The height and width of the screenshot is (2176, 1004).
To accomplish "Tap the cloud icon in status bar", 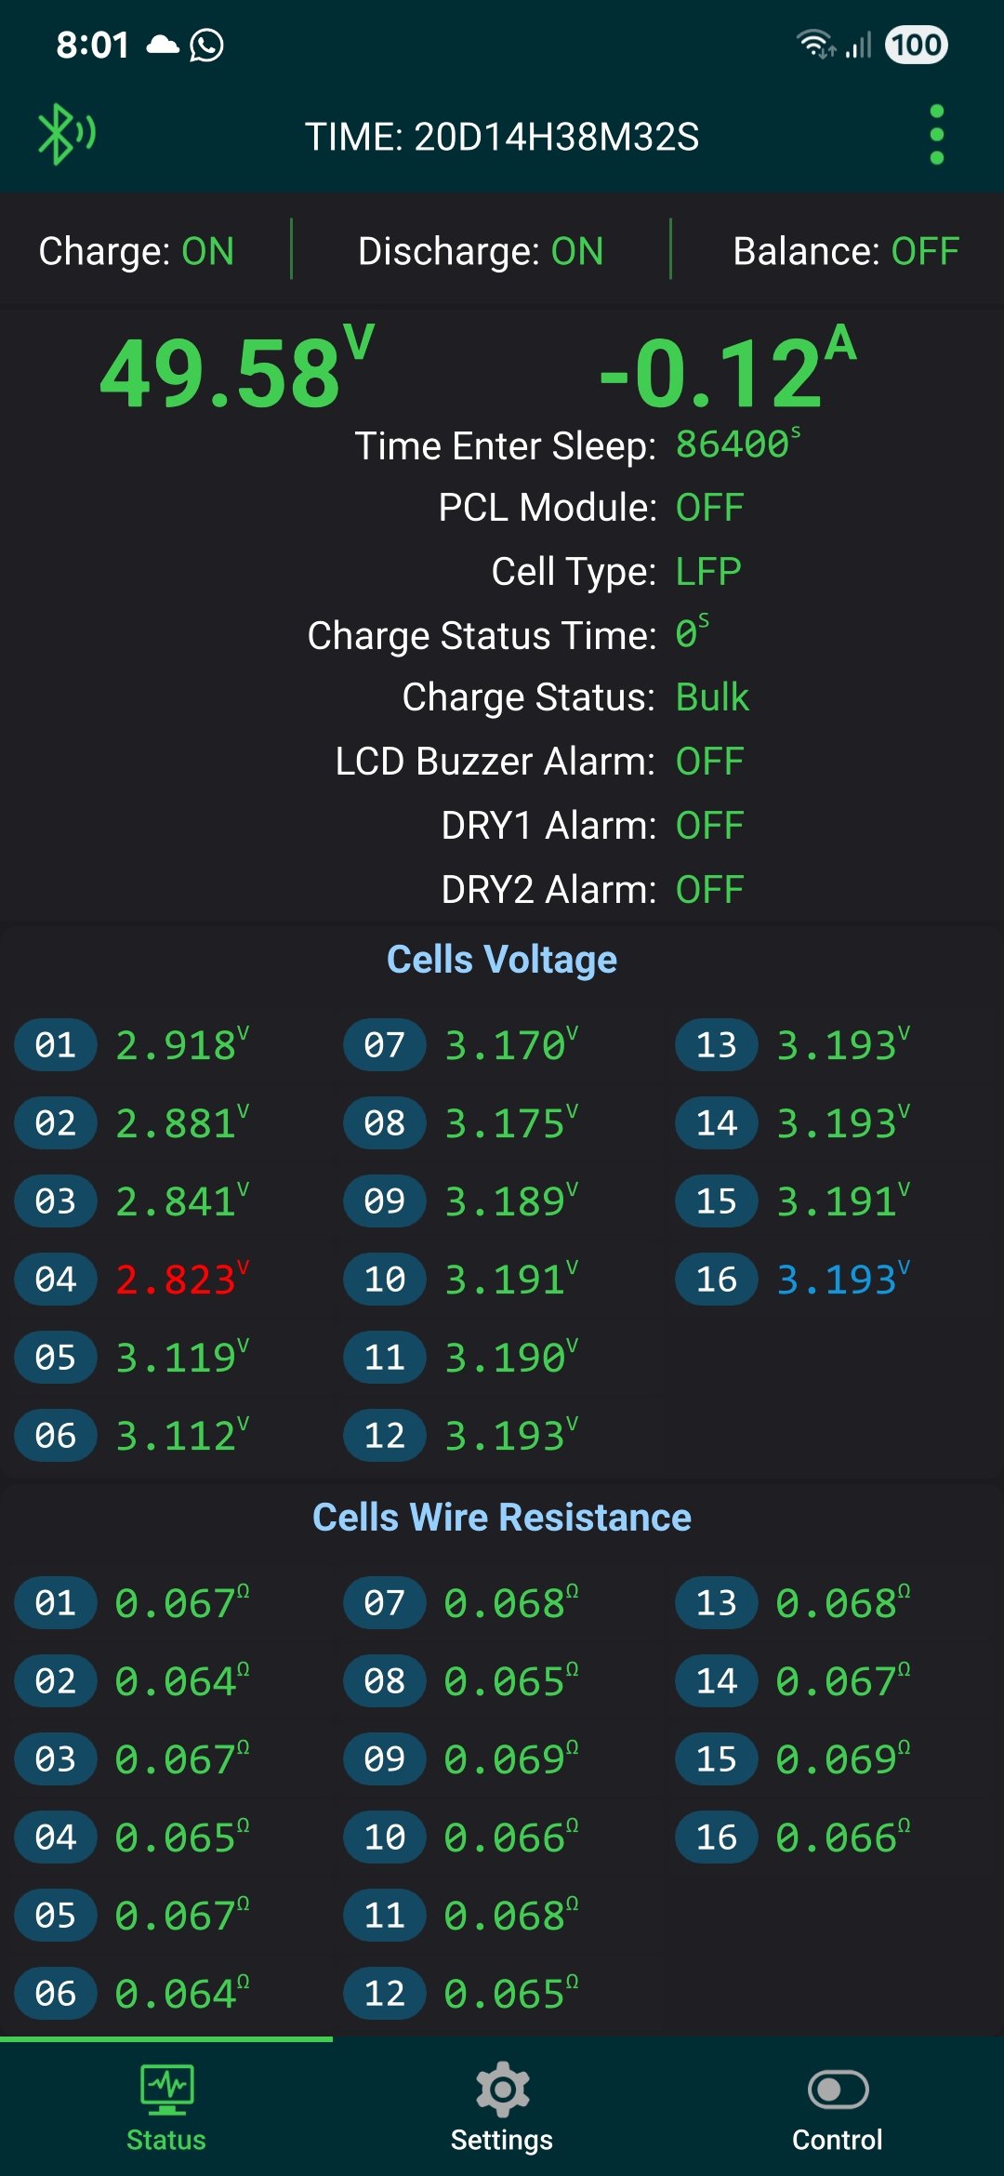I will pyautogui.click(x=163, y=45).
